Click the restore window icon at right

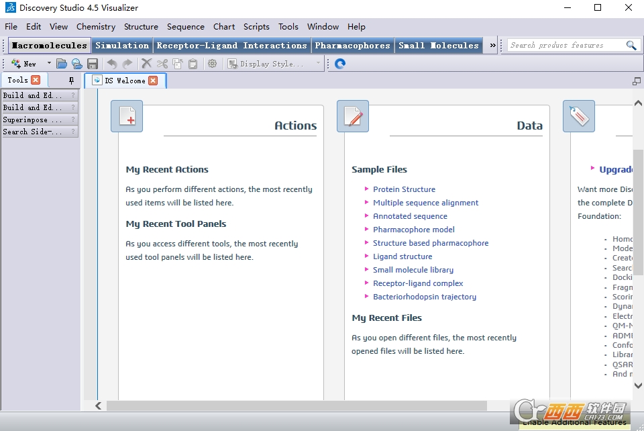point(637,81)
